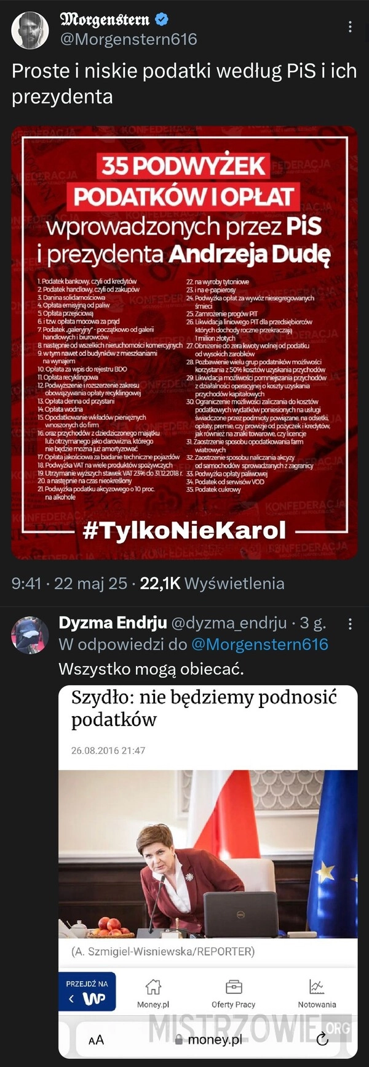Tap the AA text size button
Viewport: 369px width, 1067px height.
point(96,1040)
